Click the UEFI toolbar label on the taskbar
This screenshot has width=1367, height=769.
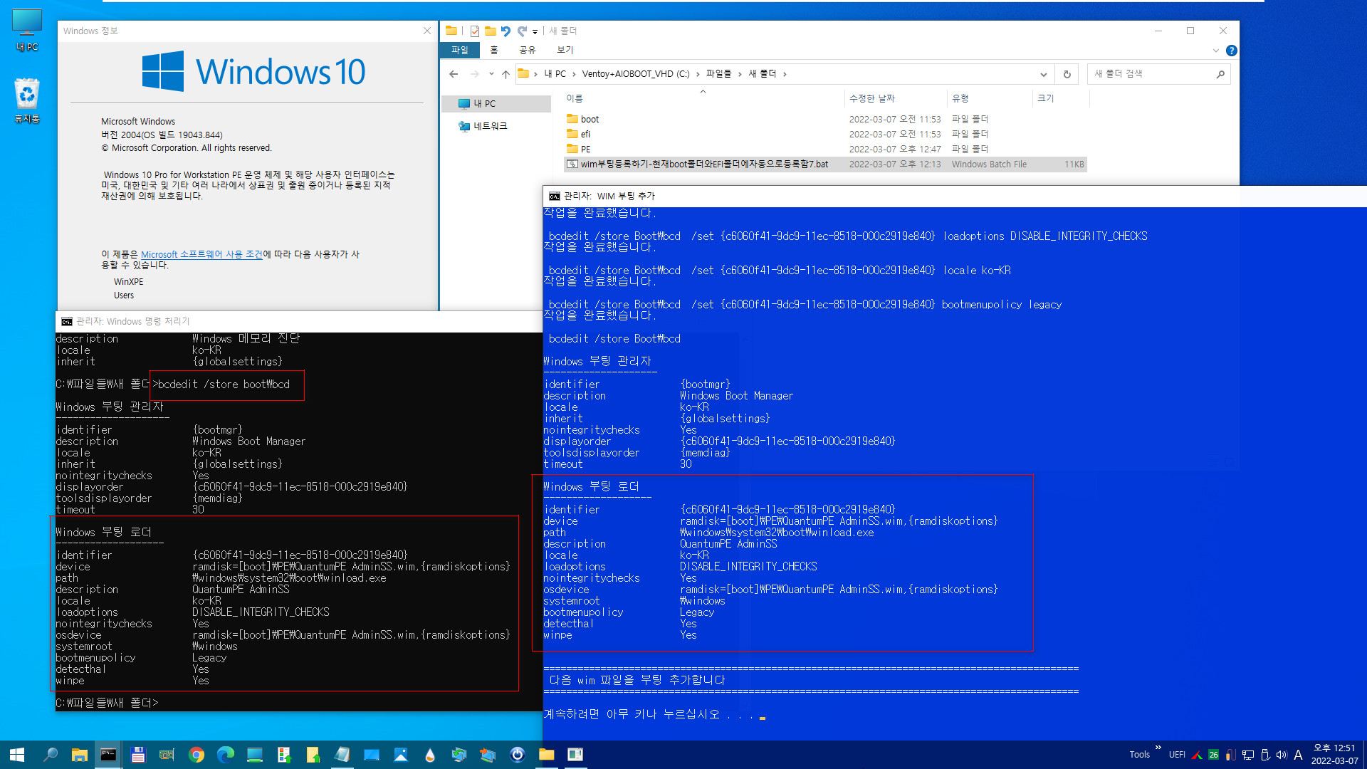pos(1177,755)
